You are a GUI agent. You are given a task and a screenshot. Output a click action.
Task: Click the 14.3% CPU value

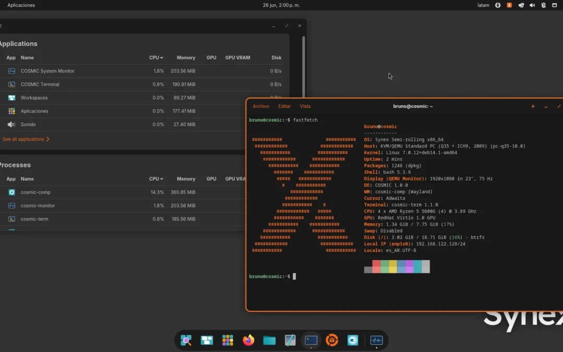click(x=157, y=192)
